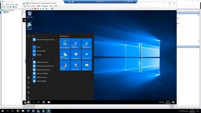201x113 pixels.
Task: Open Recycle Bin on the VM desktop
Action: (30, 14)
